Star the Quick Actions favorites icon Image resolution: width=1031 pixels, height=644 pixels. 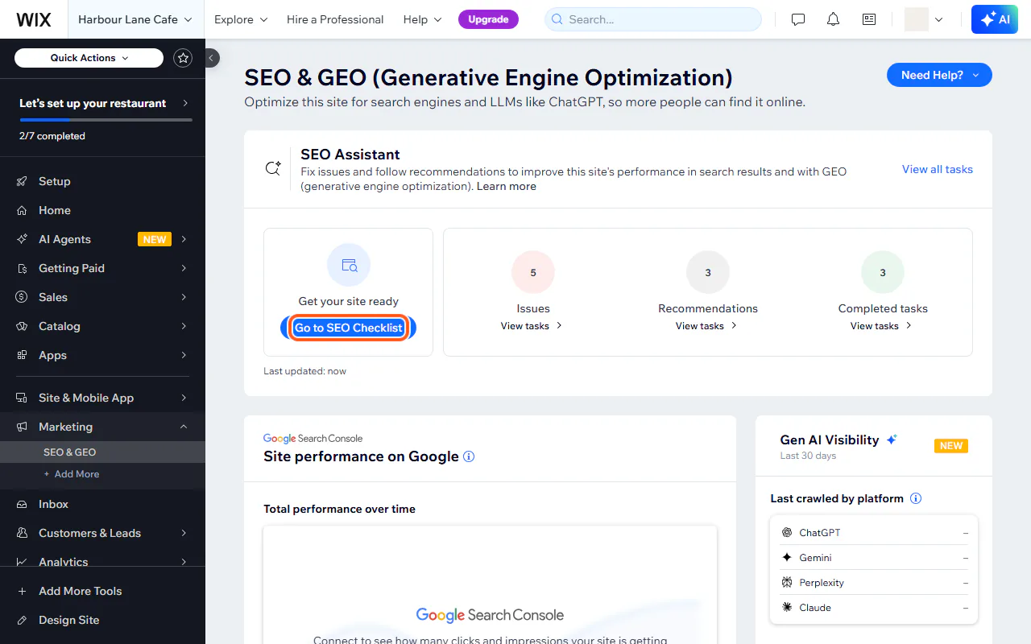coord(183,58)
